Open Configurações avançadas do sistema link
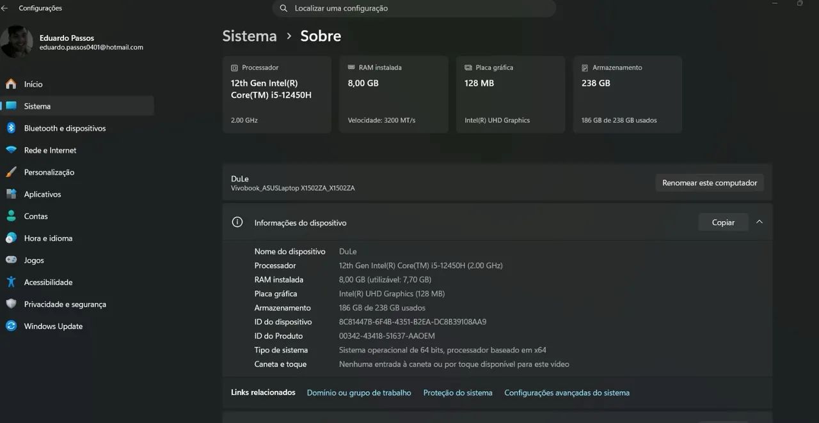 pyautogui.click(x=567, y=393)
